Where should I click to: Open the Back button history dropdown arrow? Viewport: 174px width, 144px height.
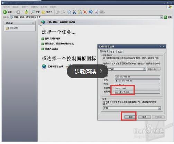click(x=14, y=12)
